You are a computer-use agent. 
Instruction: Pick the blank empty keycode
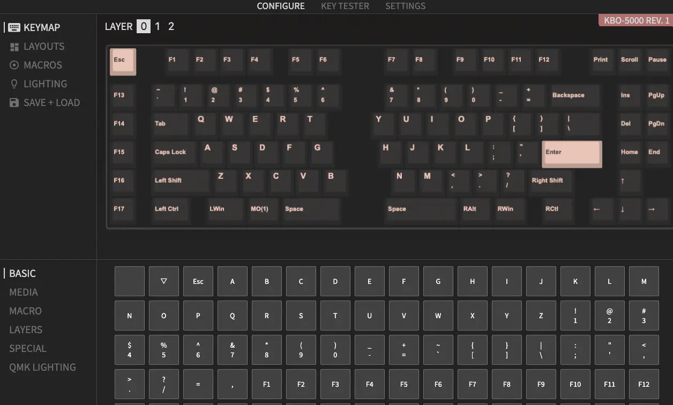click(x=130, y=281)
